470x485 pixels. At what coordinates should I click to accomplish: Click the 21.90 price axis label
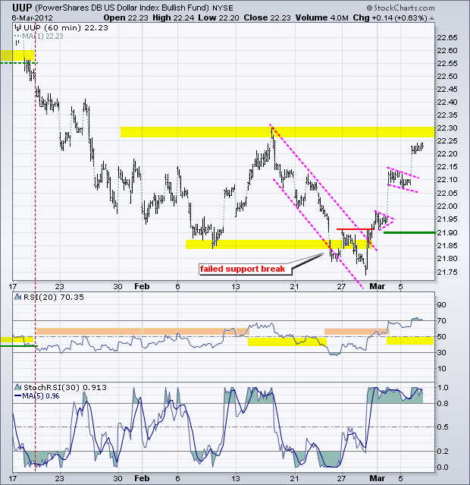pyautogui.click(x=446, y=232)
